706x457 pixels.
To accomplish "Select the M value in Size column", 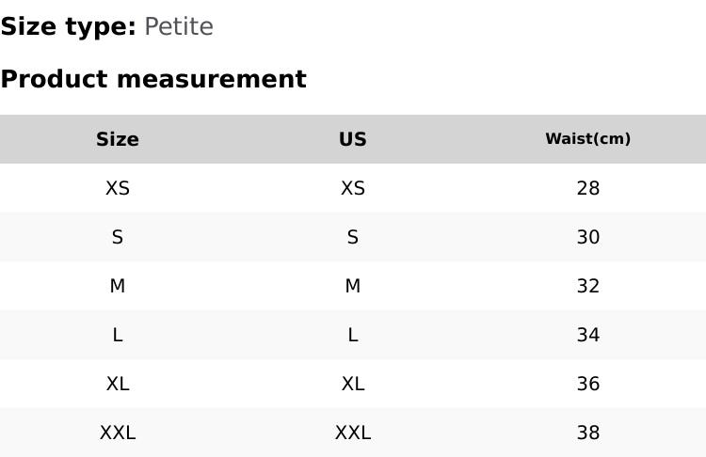I will (x=118, y=286).
